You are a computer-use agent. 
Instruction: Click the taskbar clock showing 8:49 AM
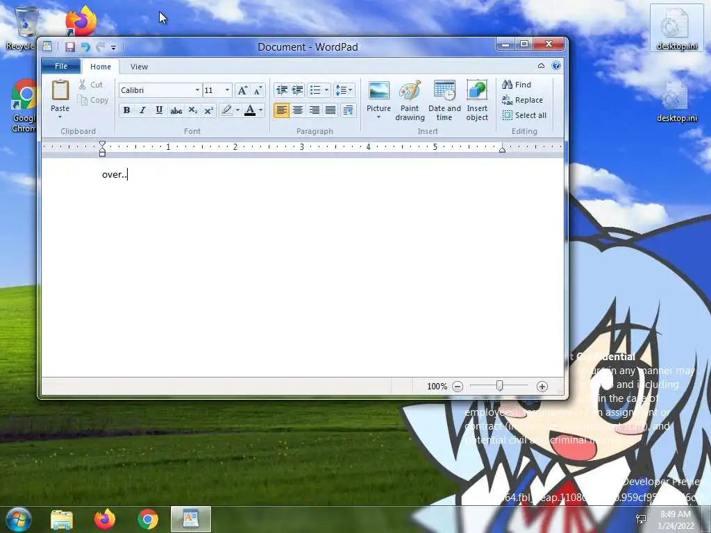click(676, 519)
